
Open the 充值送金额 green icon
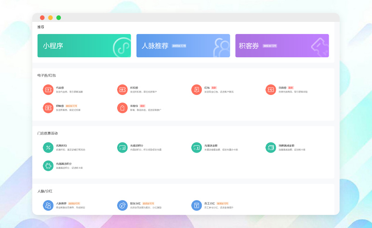pyautogui.click(x=196, y=148)
